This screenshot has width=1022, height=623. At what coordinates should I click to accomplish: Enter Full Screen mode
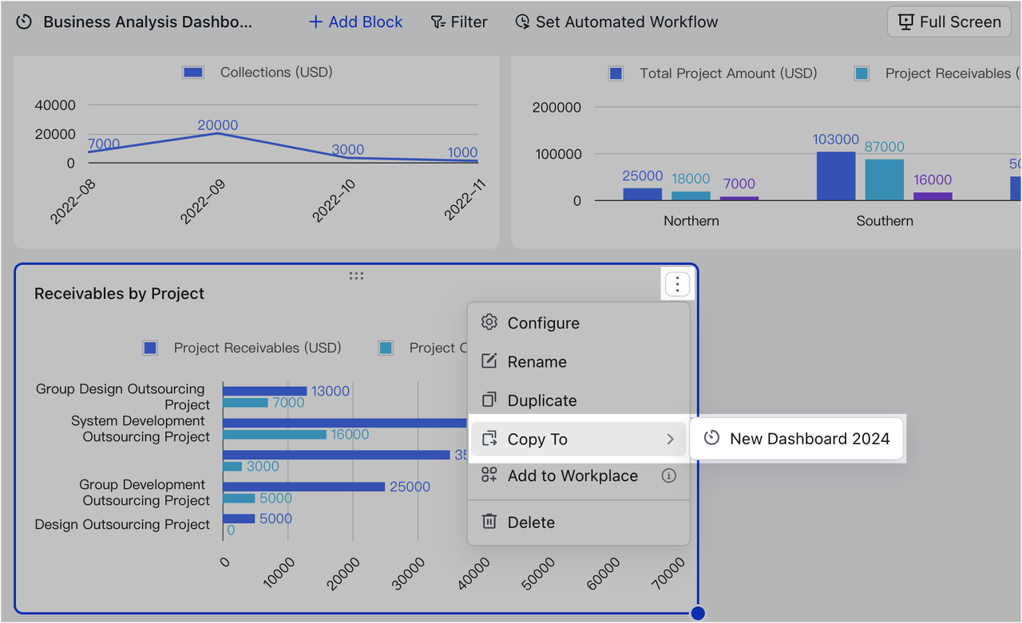949,22
